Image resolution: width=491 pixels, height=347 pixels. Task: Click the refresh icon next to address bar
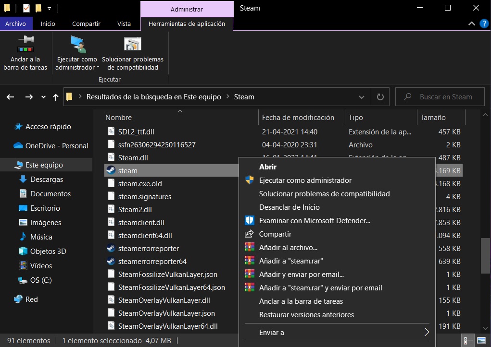(380, 97)
